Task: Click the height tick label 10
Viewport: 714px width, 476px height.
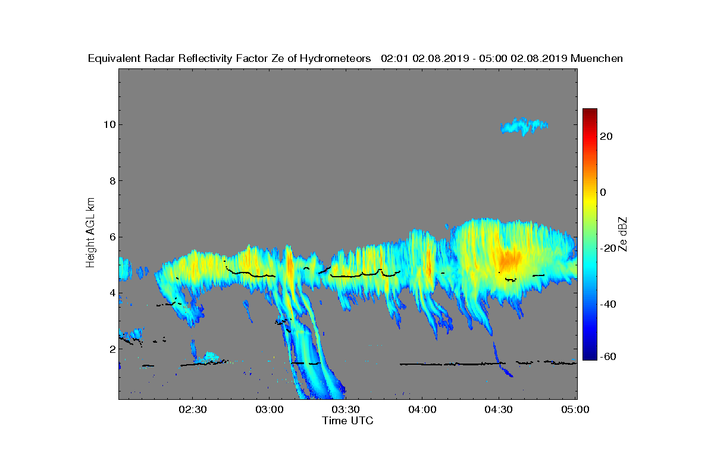Action: (x=109, y=124)
